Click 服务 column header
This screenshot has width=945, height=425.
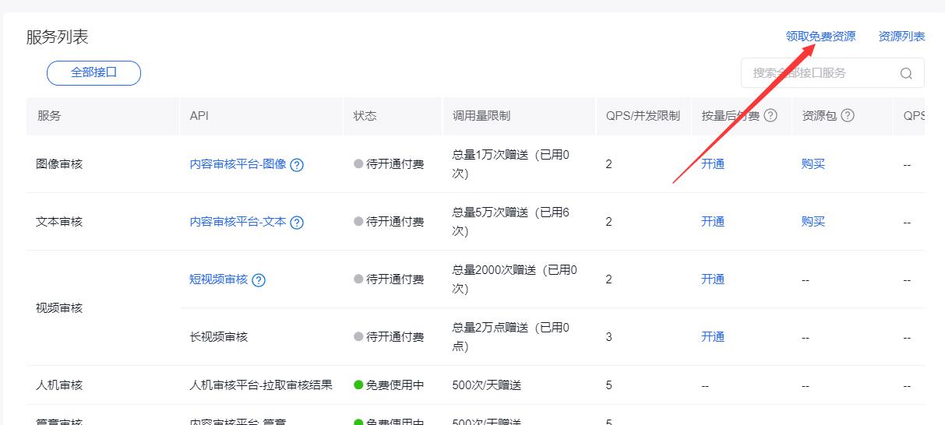pos(49,116)
